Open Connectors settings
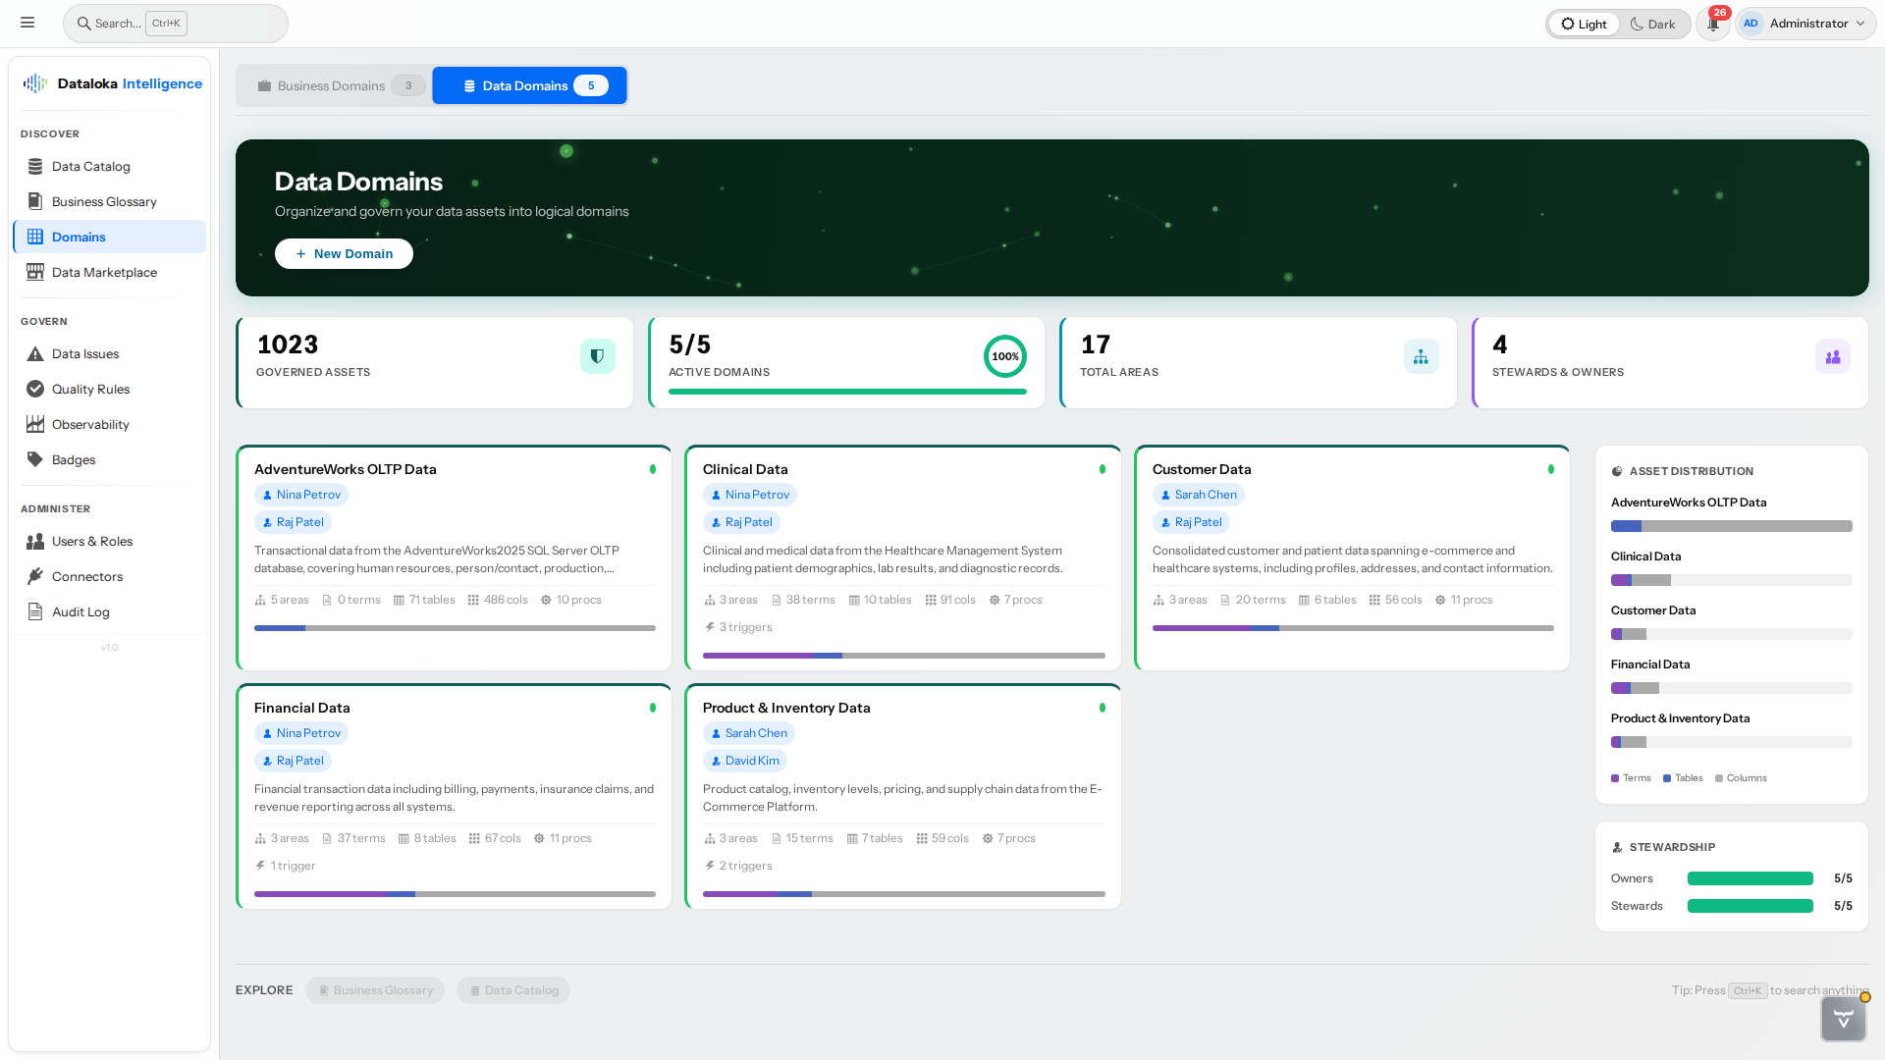1885x1060 pixels. 86,576
